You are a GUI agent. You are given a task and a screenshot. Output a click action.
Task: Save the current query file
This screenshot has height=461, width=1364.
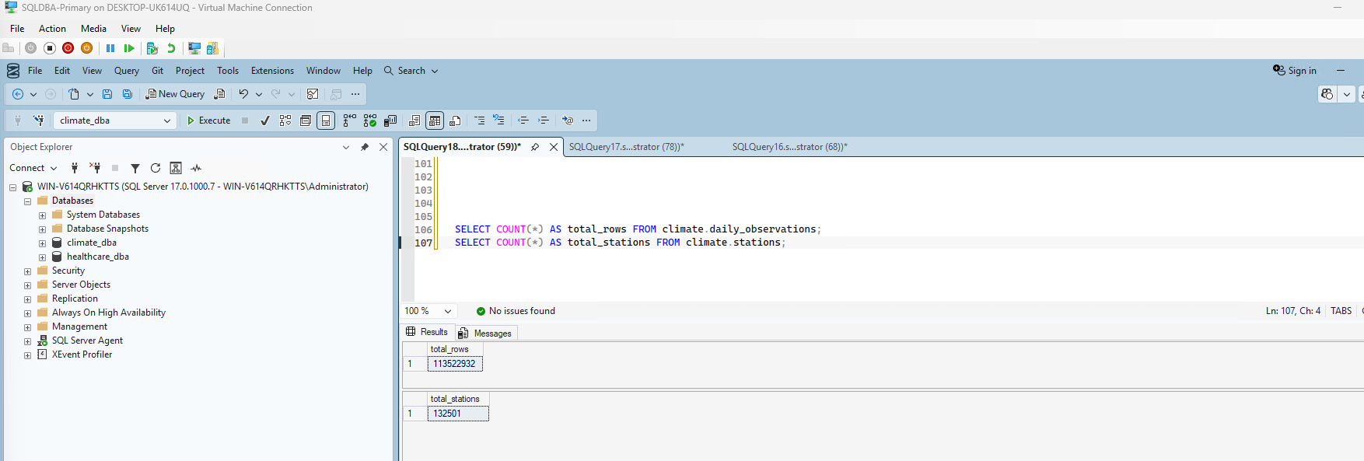[107, 94]
